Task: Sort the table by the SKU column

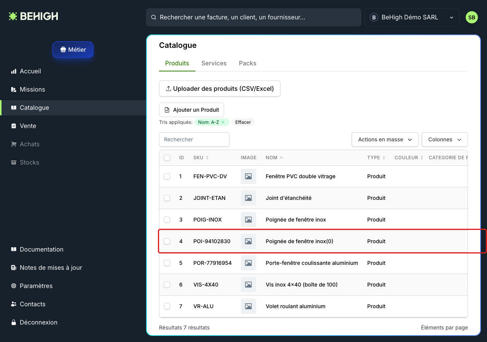Action: (201, 158)
